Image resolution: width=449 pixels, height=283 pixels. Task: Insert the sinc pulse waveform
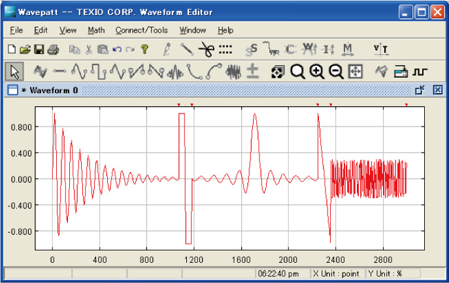pyautogui.click(x=175, y=72)
